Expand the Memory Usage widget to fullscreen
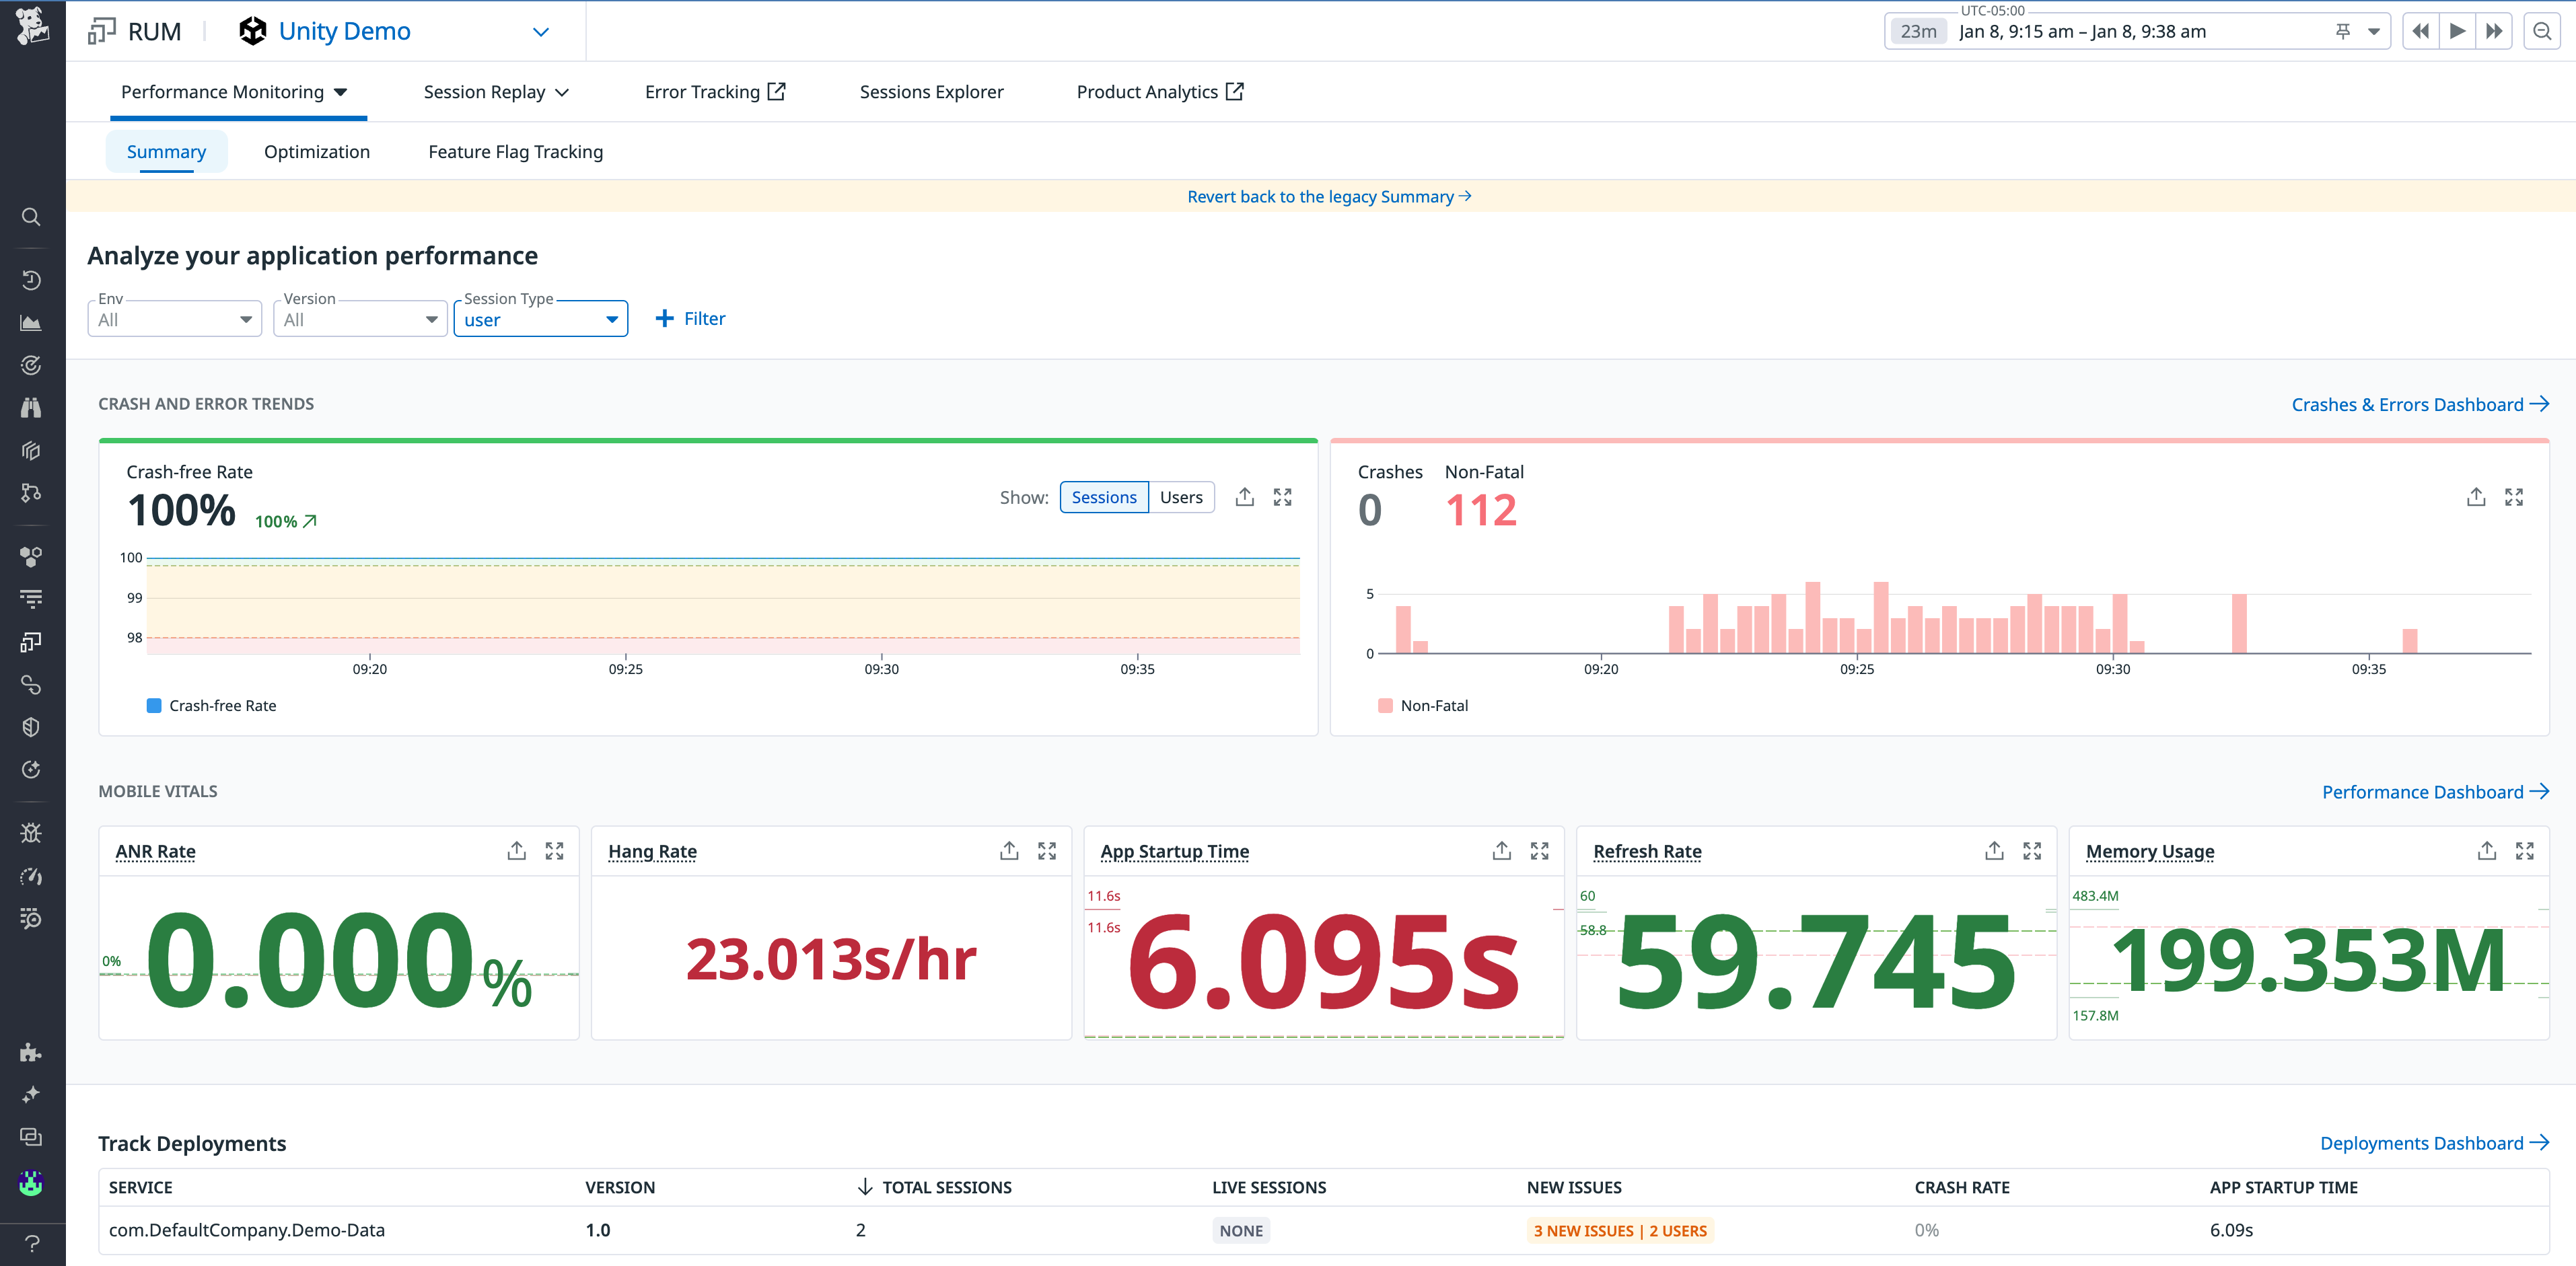The image size is (2576, 1266). (2525, 851)
